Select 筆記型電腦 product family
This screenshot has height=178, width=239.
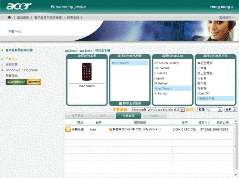pos(205,63)
